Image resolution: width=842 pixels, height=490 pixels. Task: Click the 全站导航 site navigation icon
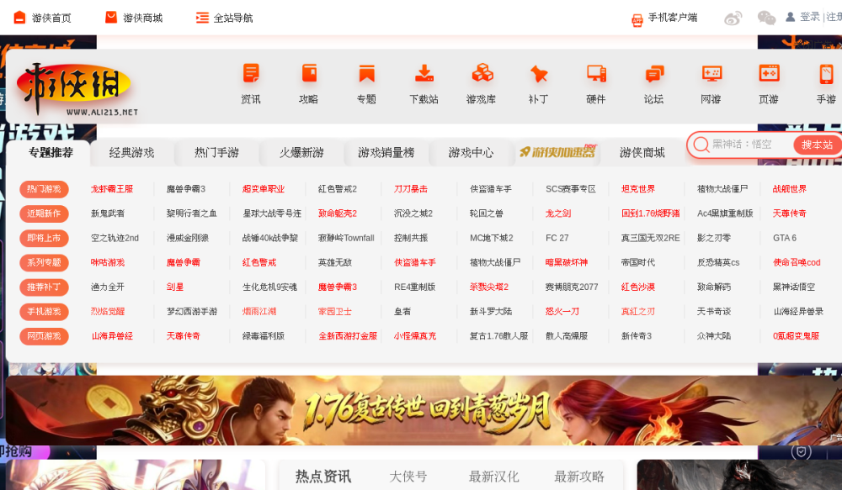(202, 18)
